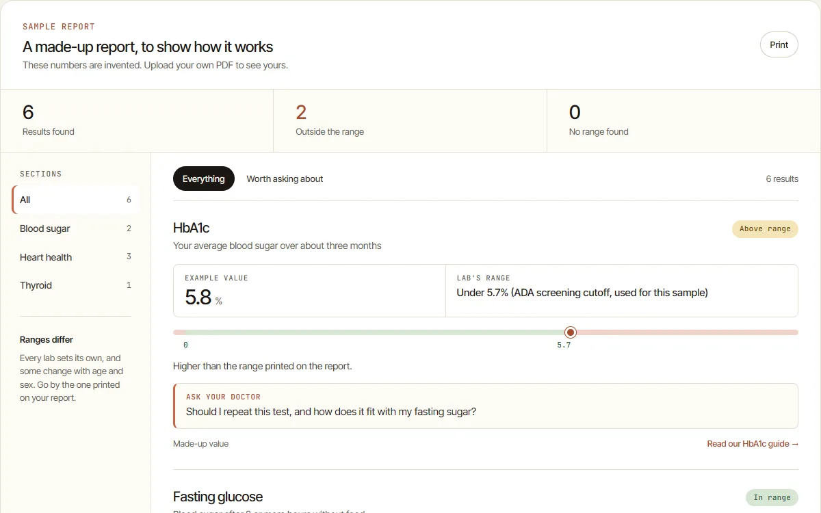Select the Thyroid section

pyautogui.click(x=75, y=285)
